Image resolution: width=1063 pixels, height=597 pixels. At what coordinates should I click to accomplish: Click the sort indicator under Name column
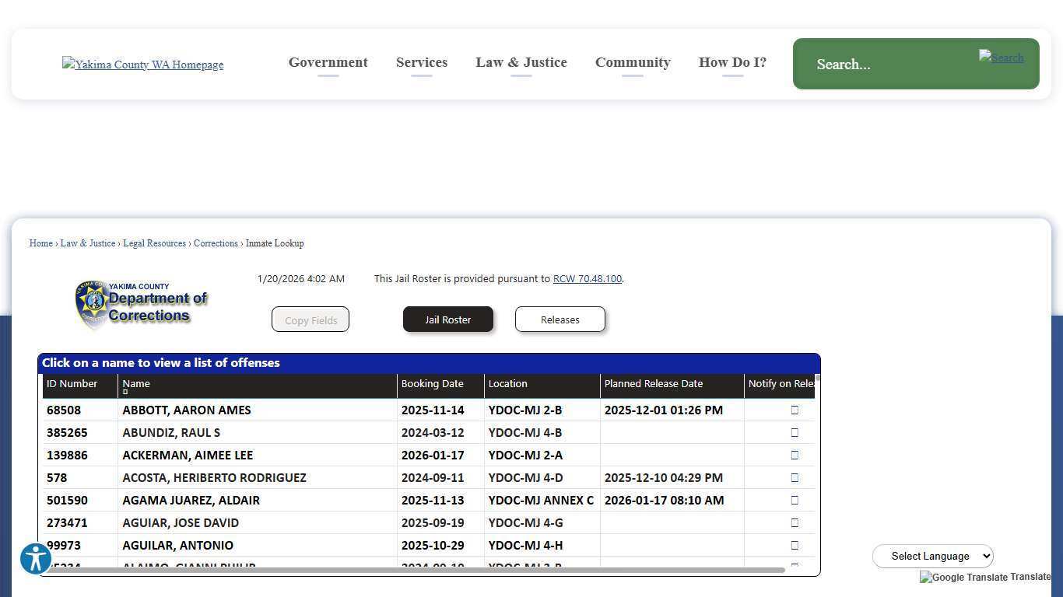pyautogui.click(x=125, y=392)
